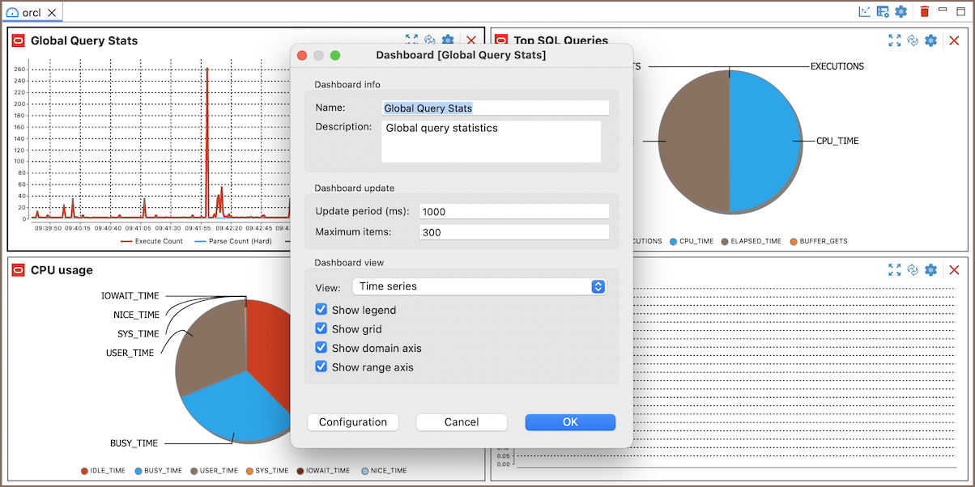
Task: Click the Cancel button in dialog
Action: tap(462, 422)
